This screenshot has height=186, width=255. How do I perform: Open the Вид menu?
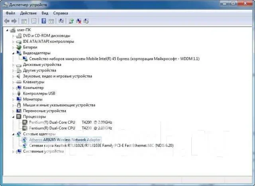(x=45, y=13)
